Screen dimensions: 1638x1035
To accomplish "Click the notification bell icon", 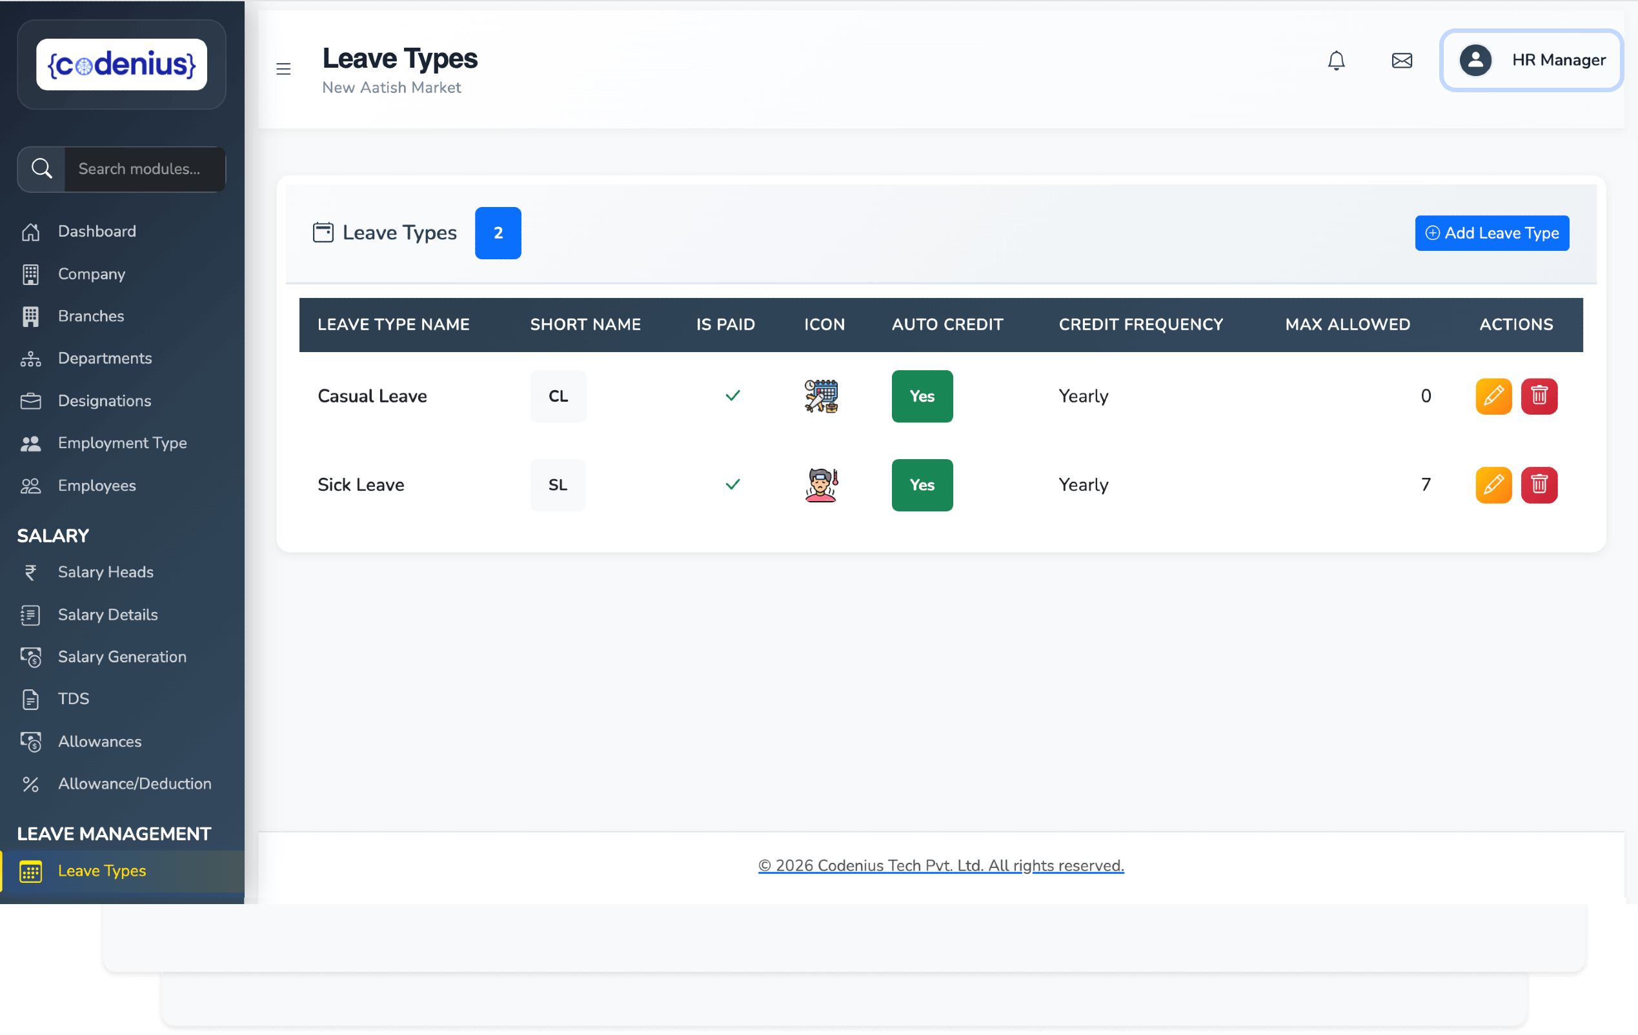I will coord(1337,60).
